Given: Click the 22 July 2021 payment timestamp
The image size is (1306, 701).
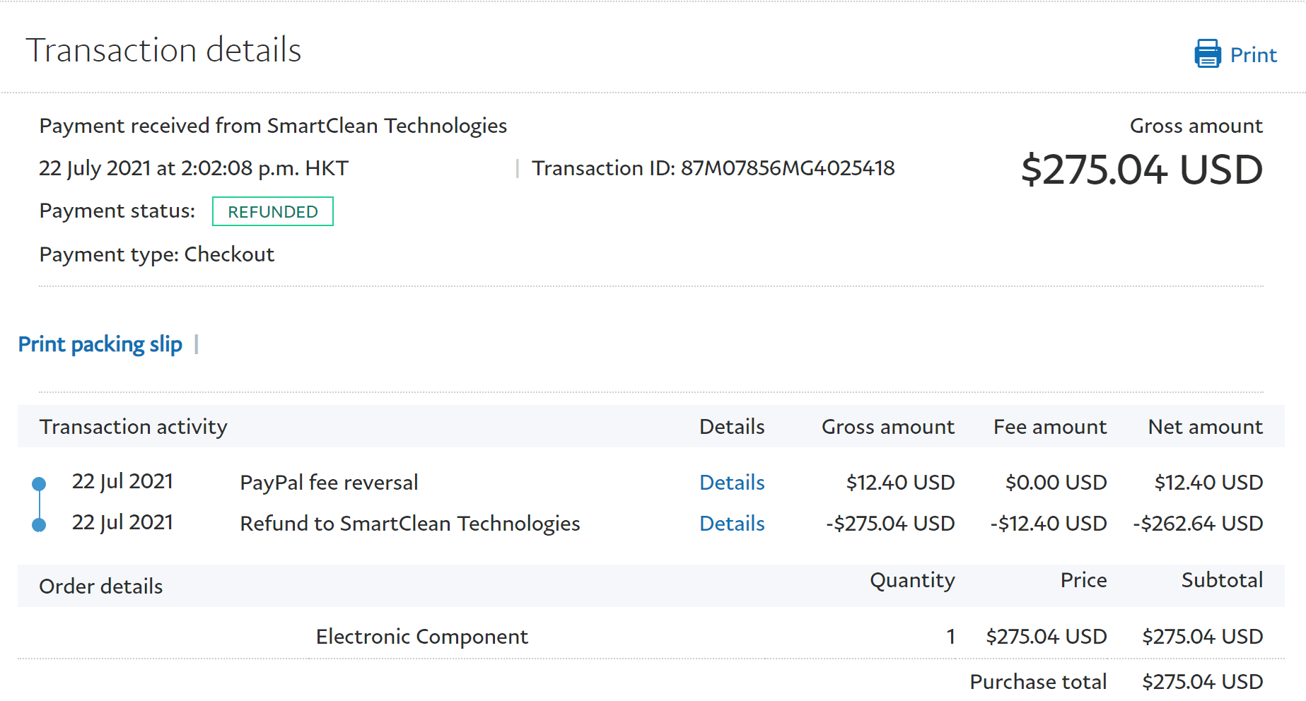Looking at the screenshot, I should coord(193,168).
